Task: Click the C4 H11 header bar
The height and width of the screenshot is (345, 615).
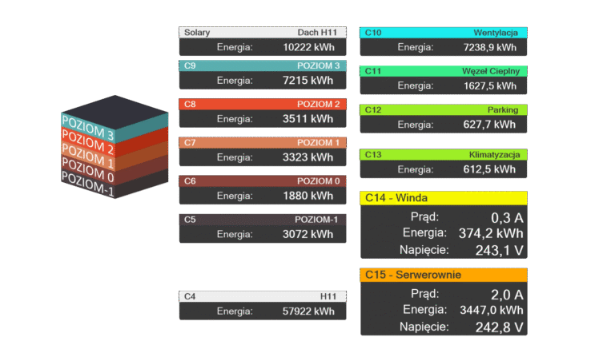Action: coord(263,296)
